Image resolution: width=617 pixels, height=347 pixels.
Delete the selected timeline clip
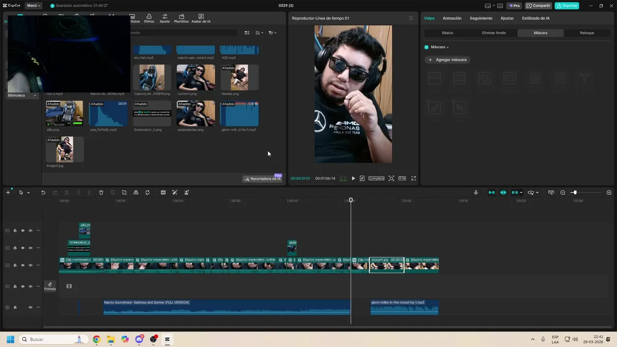pyautogui.click(x=101, y=193)
